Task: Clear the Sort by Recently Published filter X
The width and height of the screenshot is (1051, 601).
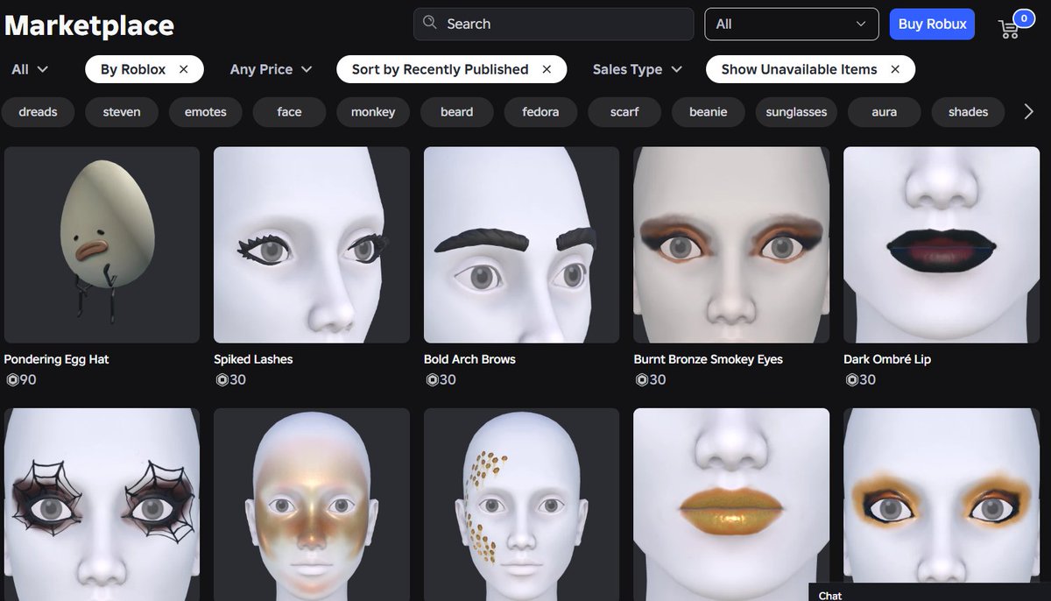Action: (547, 69)
